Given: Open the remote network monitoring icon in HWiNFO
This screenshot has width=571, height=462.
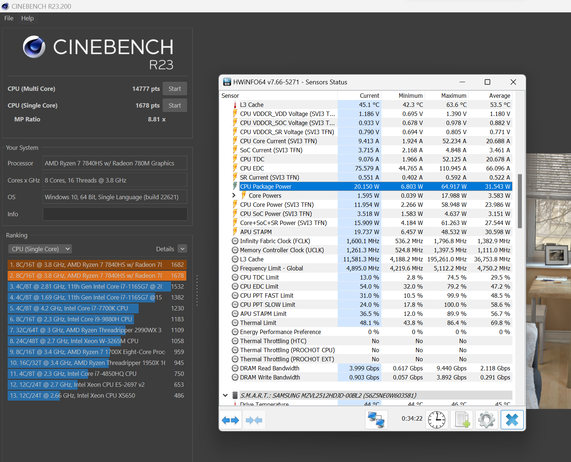Looking at the screenshot, I should [x=376, y=420].
